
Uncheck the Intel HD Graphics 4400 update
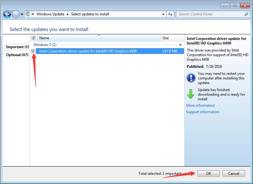(x=33, y=51)
